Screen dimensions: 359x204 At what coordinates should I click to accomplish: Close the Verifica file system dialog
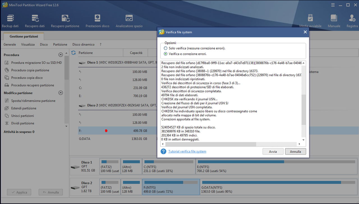coord(305,32)
